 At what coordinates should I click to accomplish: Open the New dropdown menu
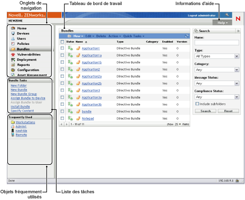(78, 36)
